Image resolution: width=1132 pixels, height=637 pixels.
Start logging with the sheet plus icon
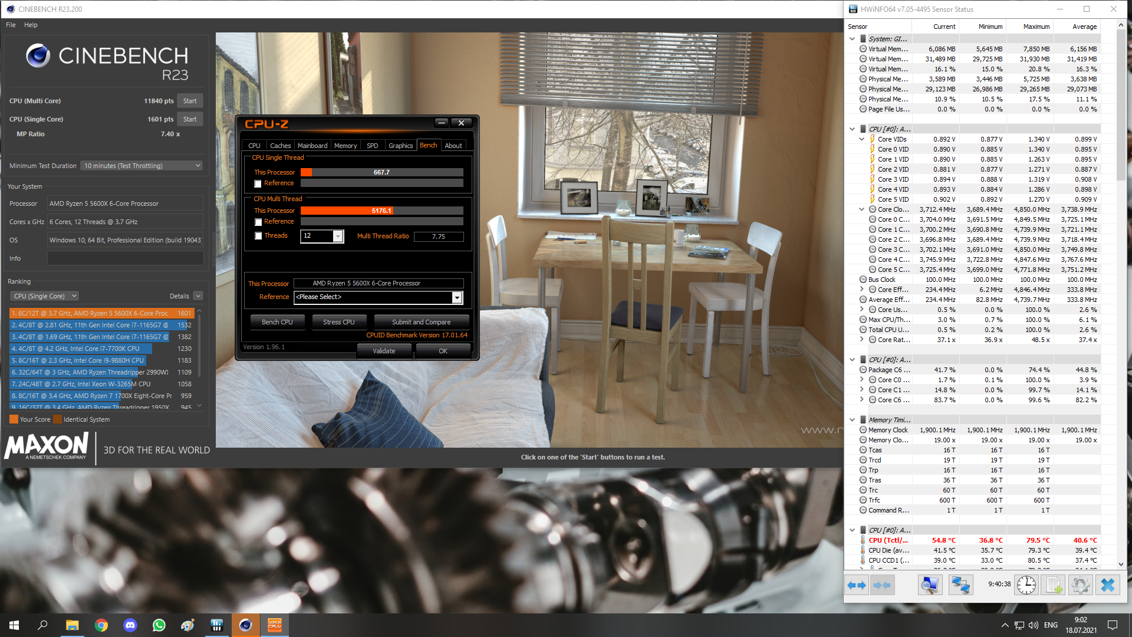1053,585
